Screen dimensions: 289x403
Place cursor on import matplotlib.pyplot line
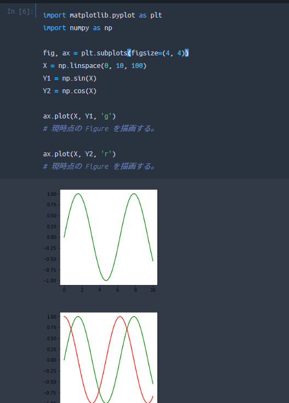coord(103,15)
